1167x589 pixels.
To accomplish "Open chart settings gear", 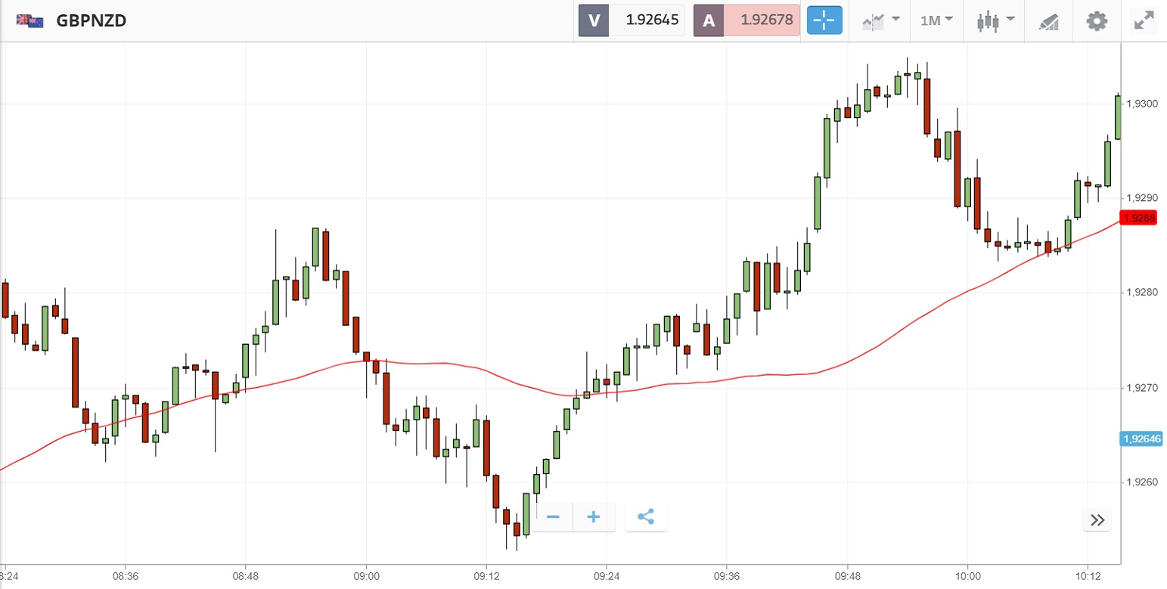I will [1097, 20].
